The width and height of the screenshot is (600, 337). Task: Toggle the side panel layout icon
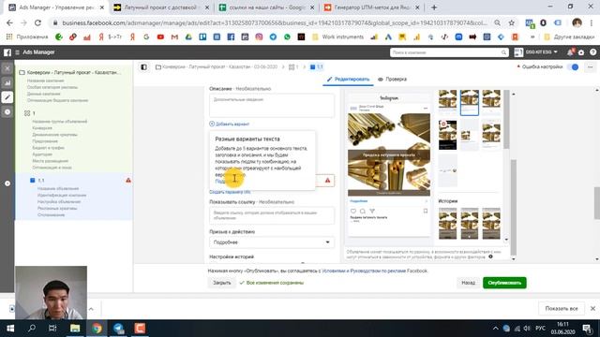(x=143, y=67)
